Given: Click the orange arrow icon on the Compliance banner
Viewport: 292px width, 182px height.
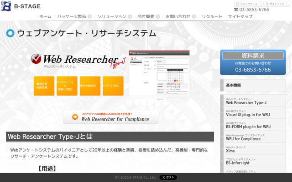Looking at the screenshot, I should (x=75, y=117).
